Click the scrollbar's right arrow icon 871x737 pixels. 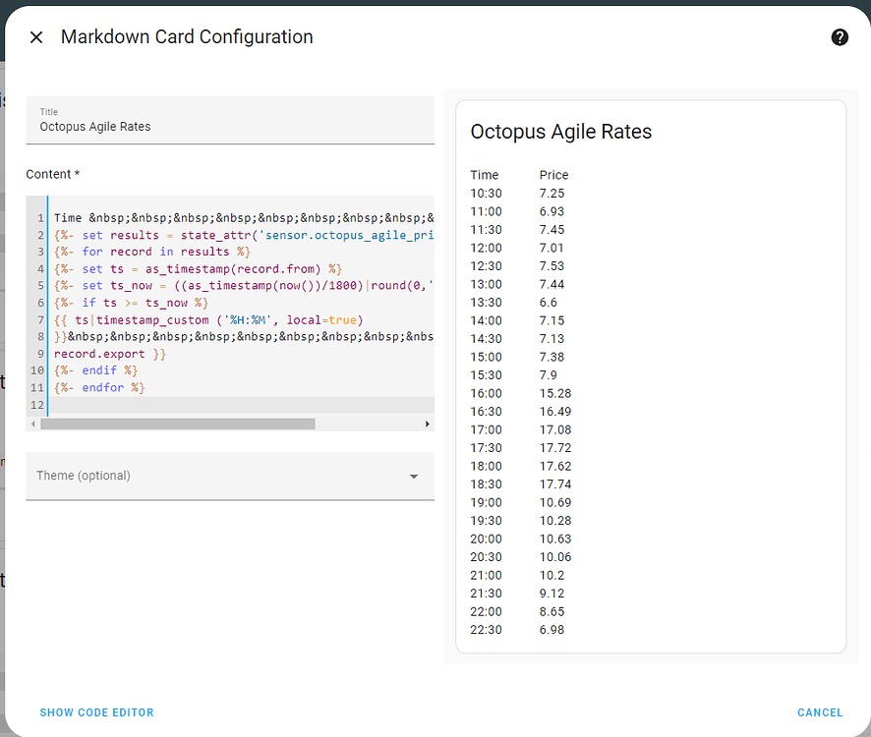coord(427,423)
